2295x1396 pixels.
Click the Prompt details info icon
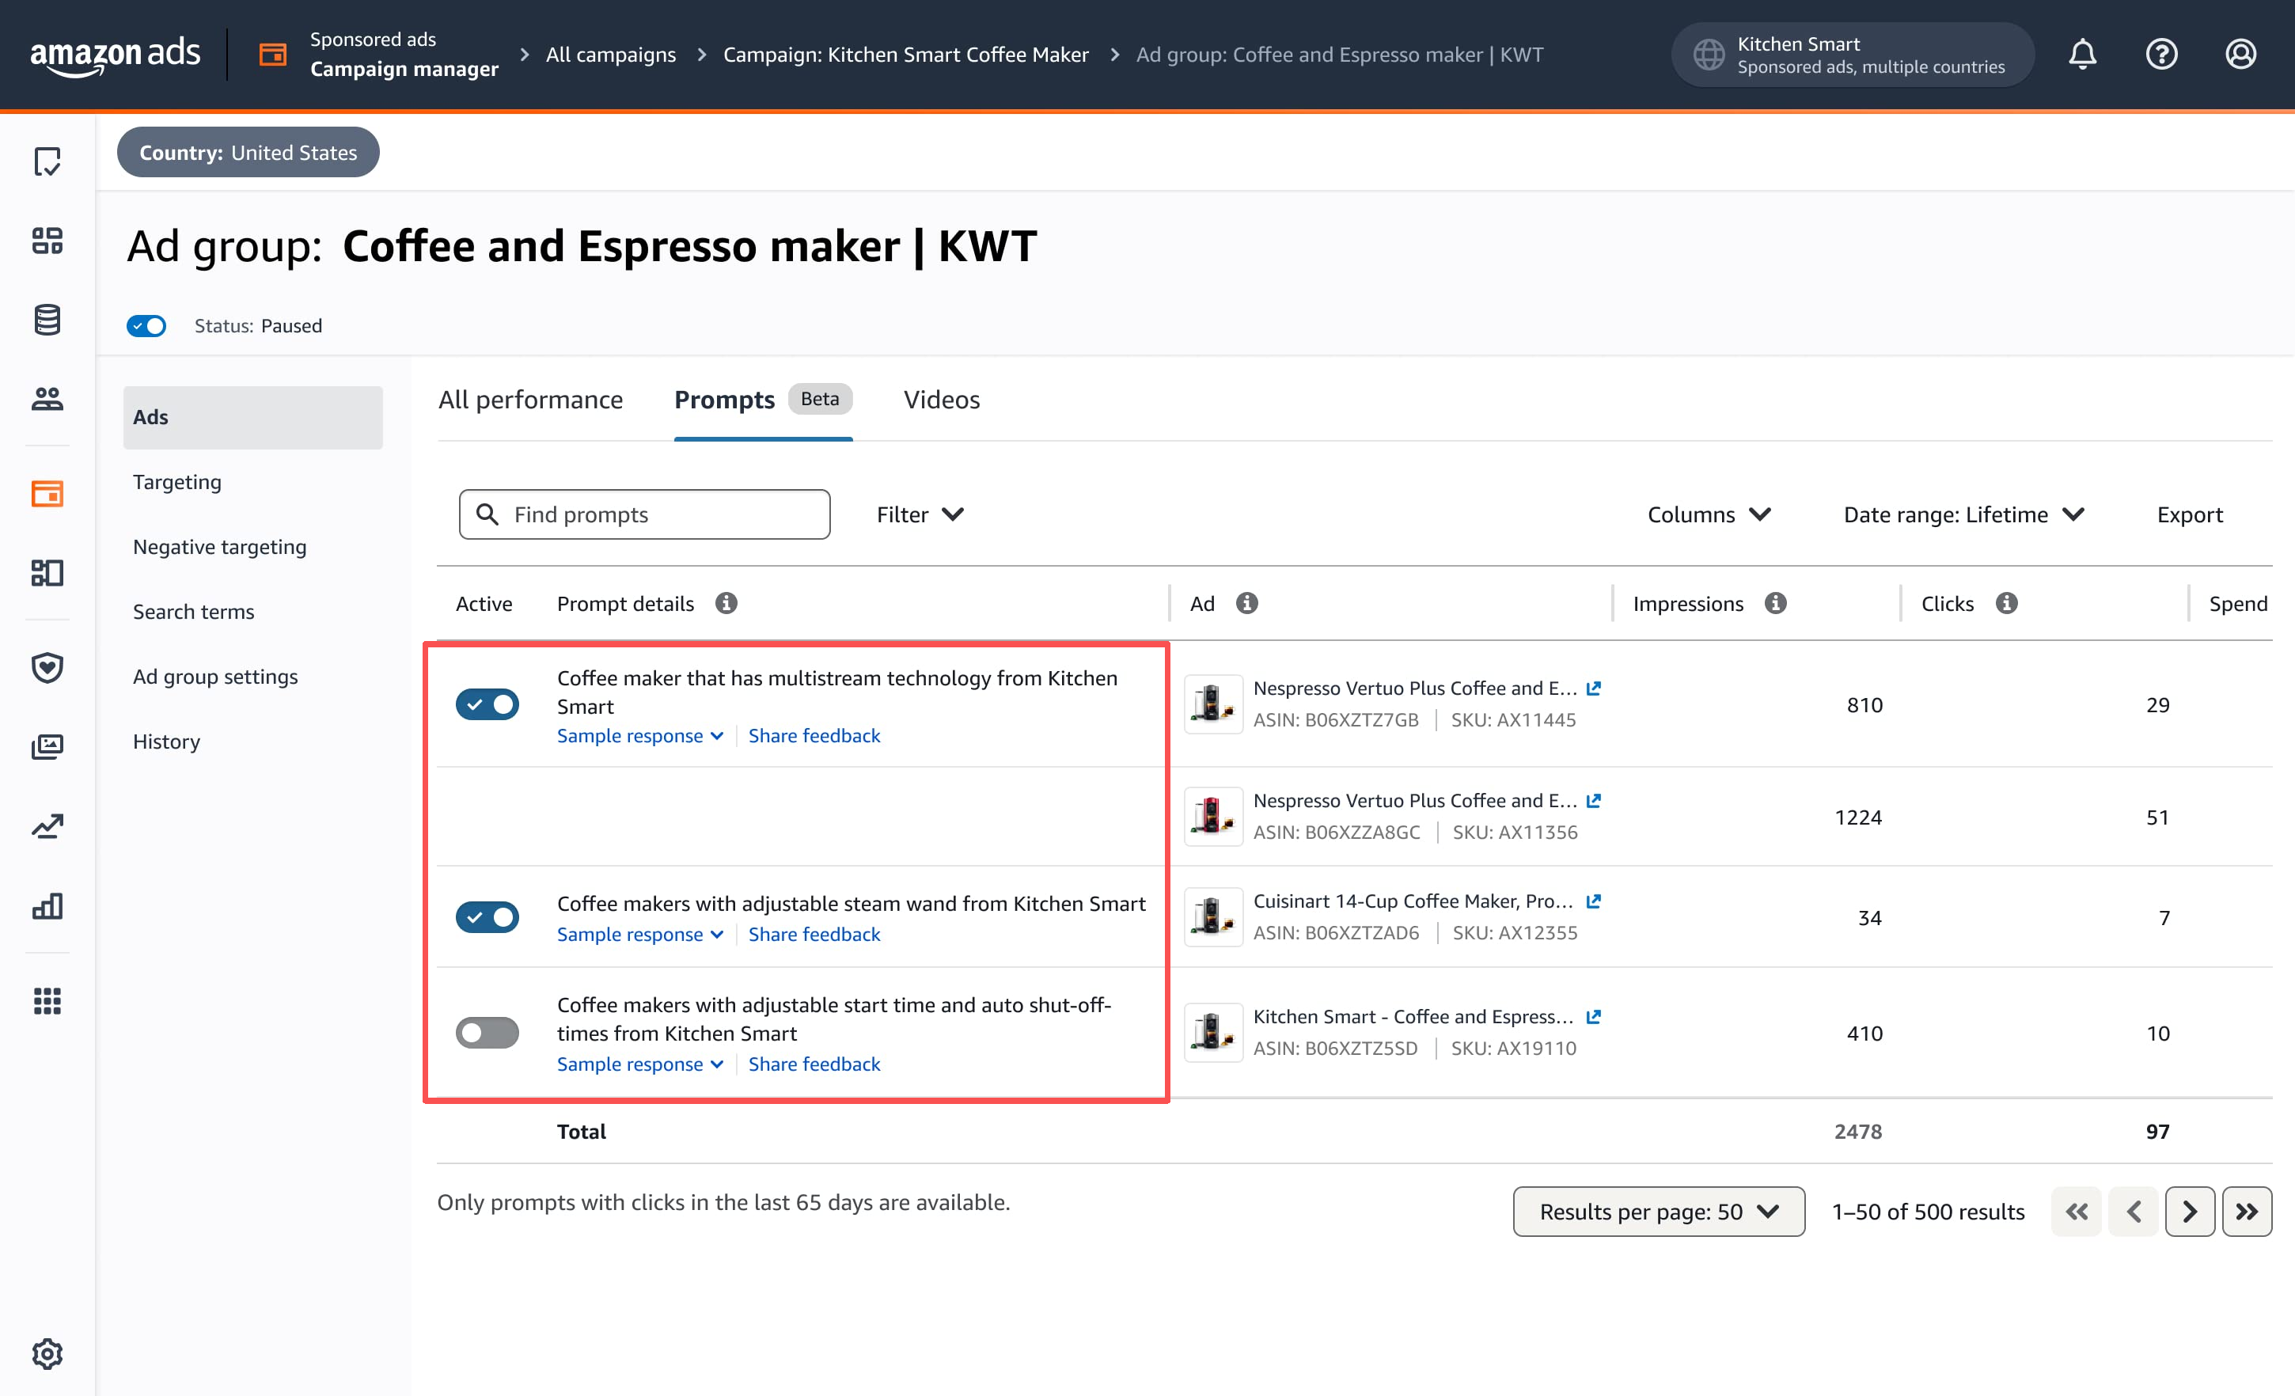coord(726,604)
